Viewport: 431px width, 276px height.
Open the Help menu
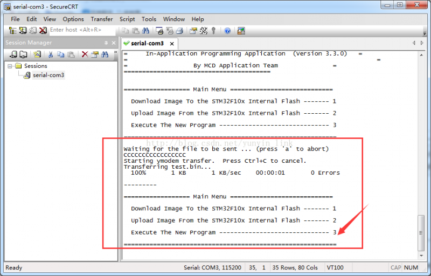(198, 19)
